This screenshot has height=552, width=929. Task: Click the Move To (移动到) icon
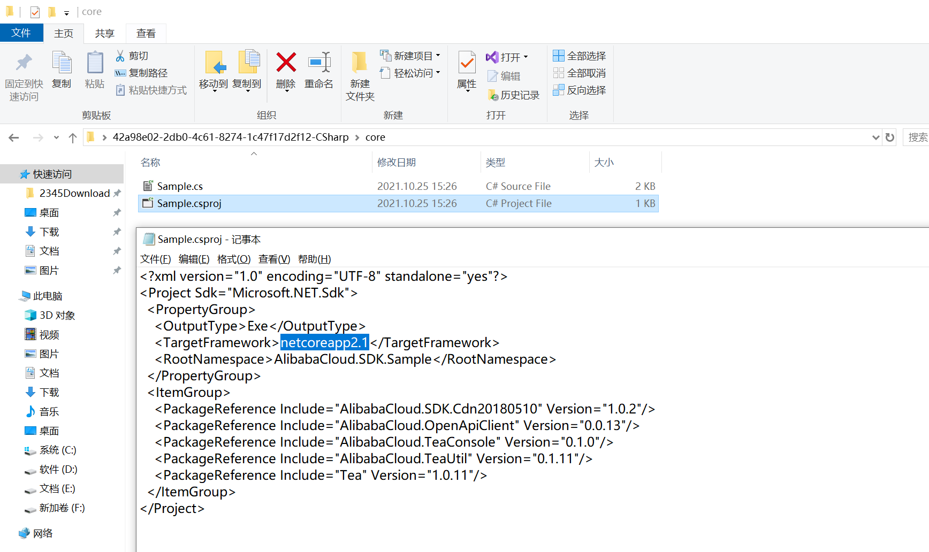pos(216,63)
